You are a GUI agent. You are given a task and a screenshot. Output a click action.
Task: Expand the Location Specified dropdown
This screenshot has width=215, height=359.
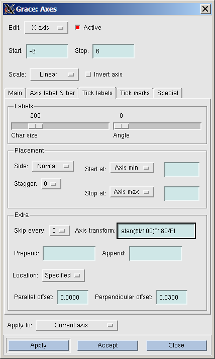pyautogui.click(x=63, y=275)
